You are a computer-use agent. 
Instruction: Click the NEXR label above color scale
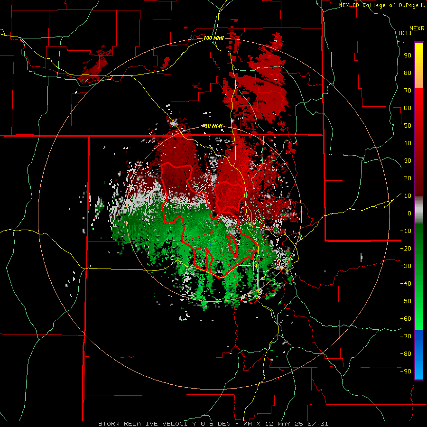click(417, 28)
